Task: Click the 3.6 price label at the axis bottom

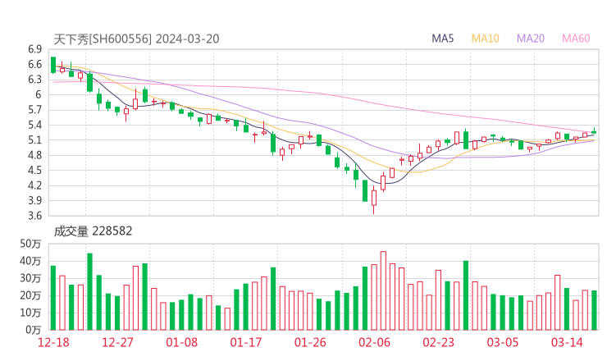Action: 34,216
